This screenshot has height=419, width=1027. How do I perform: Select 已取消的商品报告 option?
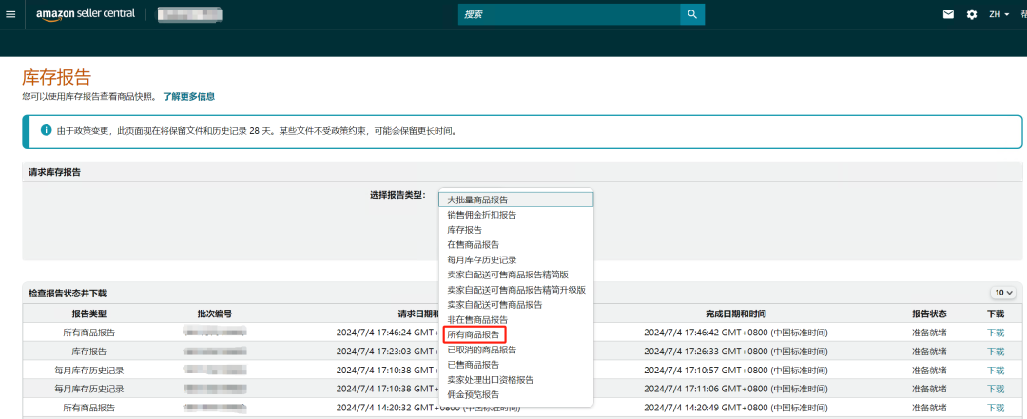click(x=482, y=350)
